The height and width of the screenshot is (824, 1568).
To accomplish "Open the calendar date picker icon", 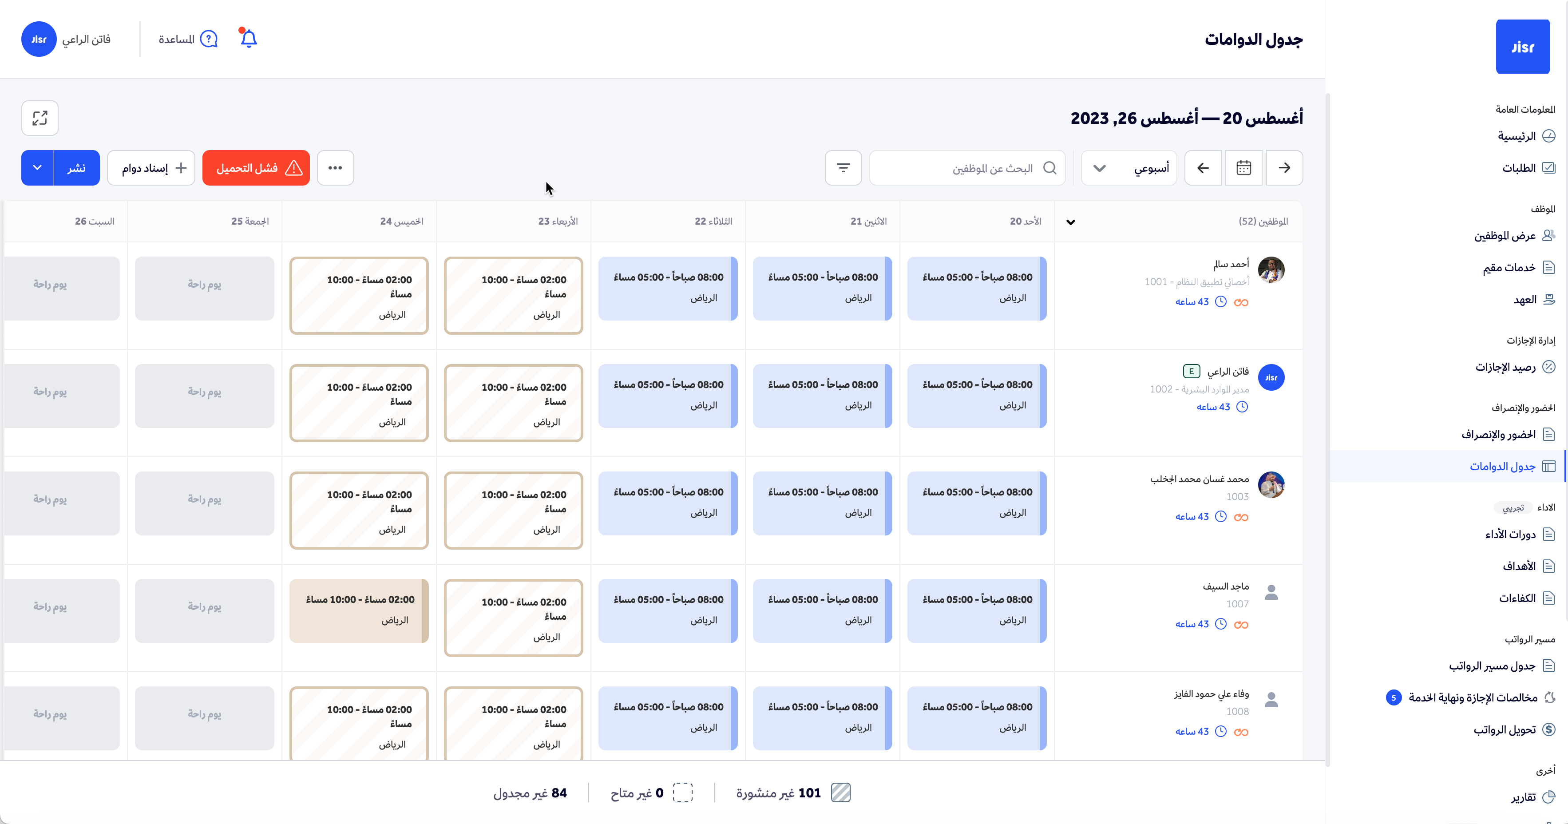I will pyautogui.click(x=1243, y=168).
